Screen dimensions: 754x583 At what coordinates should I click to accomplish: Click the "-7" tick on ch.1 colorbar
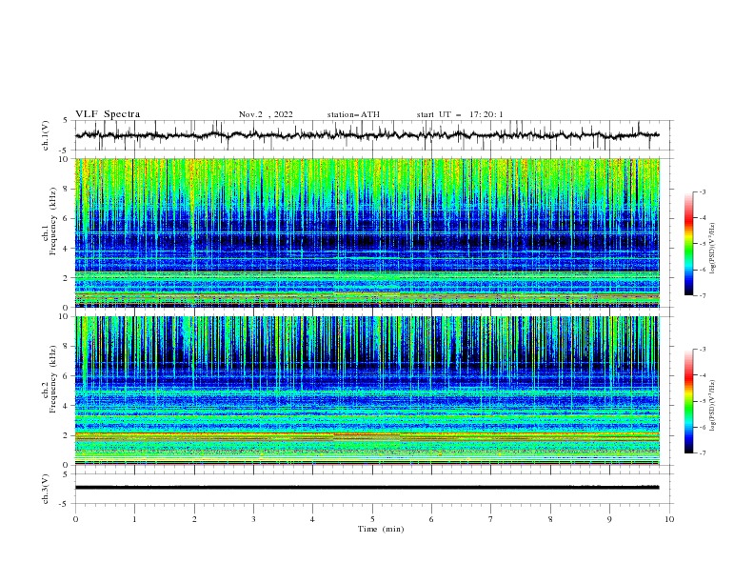point(702,296)
